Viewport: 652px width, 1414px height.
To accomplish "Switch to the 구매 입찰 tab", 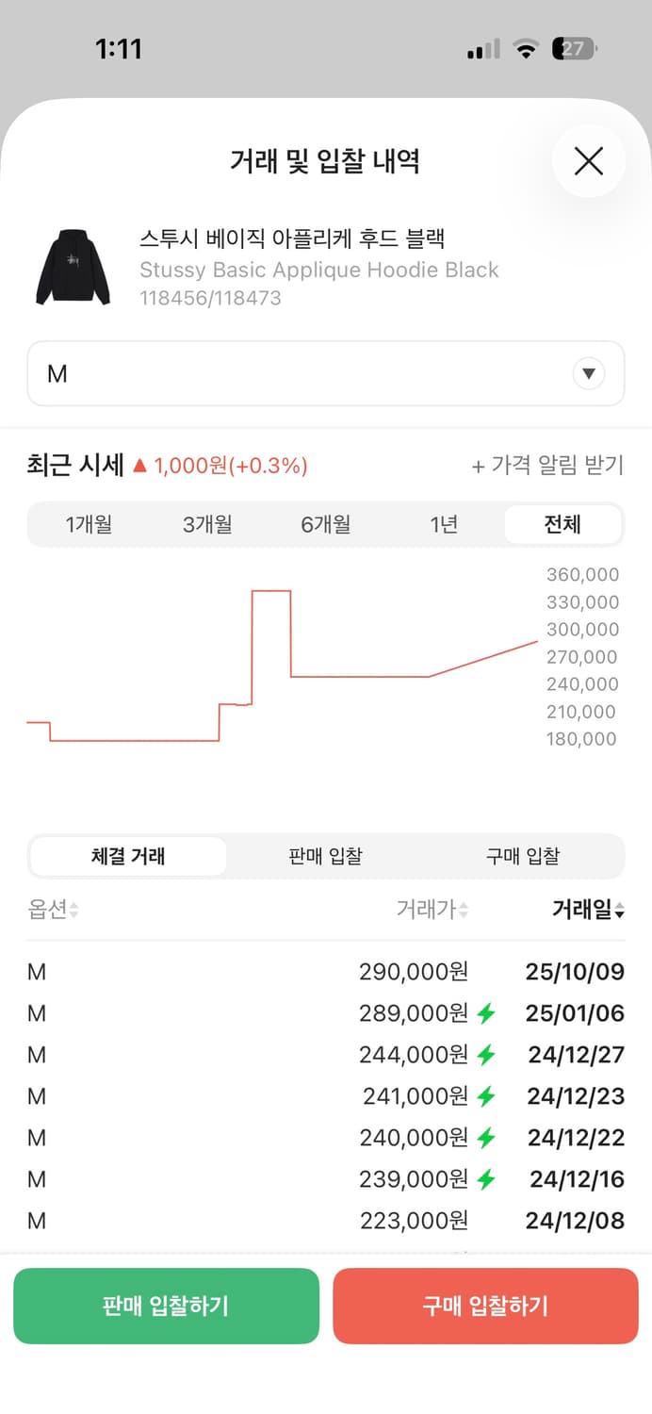I will (x=524, y=856).
